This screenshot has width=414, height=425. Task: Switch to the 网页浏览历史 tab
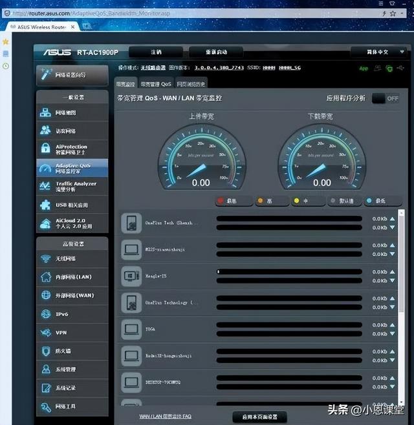[191, 84]
